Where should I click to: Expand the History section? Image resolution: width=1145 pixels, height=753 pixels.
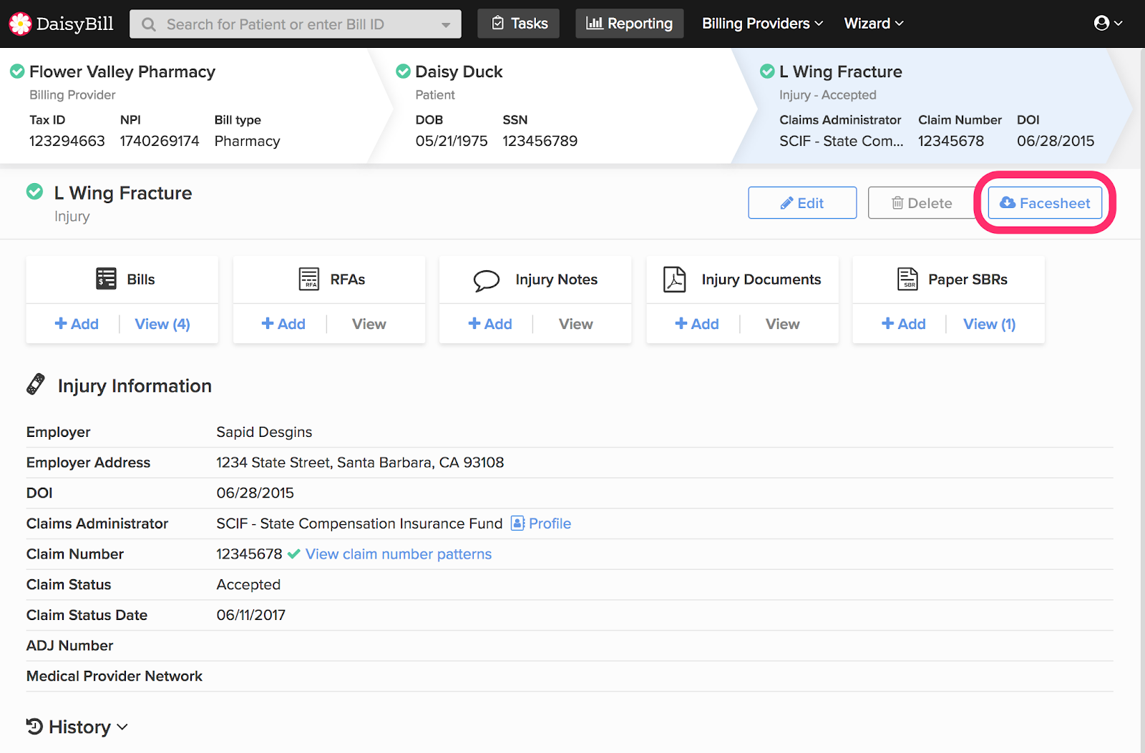[77, 727]
